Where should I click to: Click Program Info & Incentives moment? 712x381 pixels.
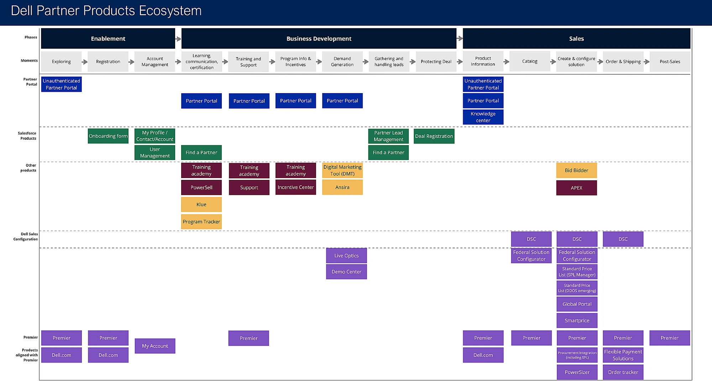(295, 61)
